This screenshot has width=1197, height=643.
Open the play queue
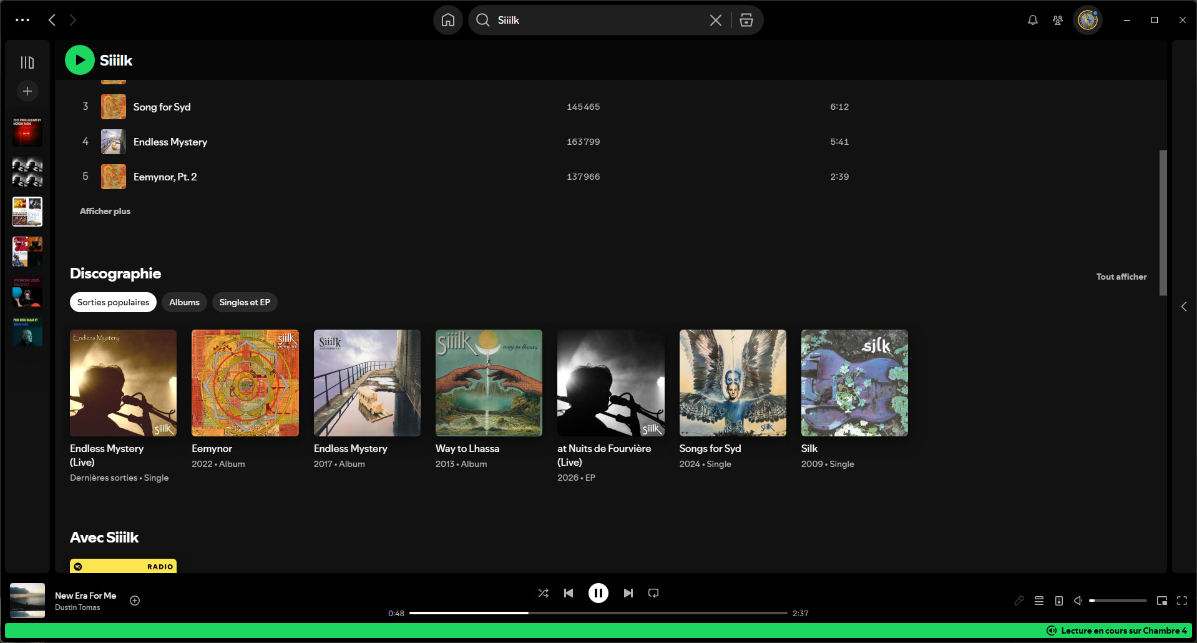point(1039,601)
